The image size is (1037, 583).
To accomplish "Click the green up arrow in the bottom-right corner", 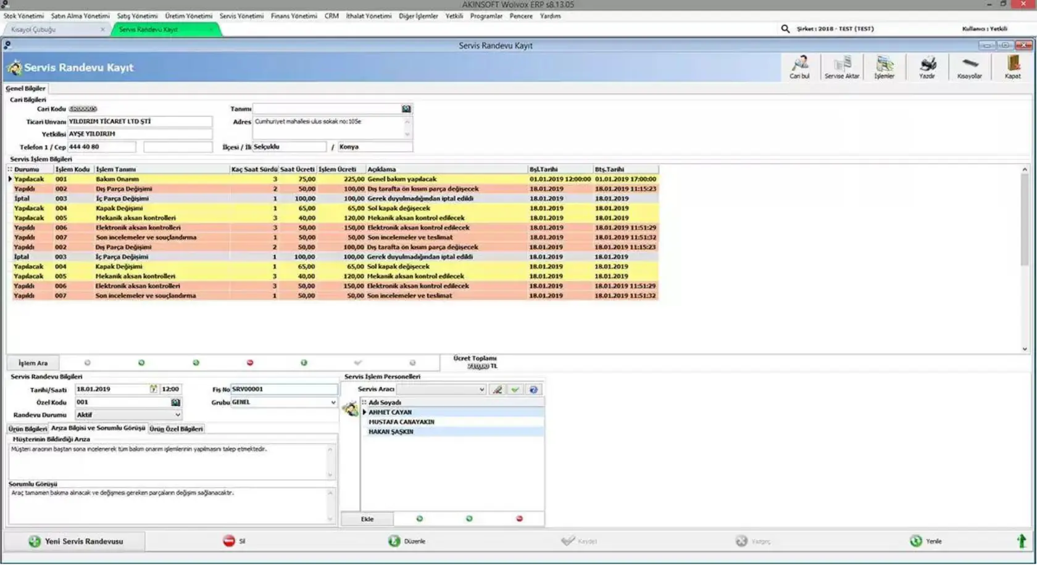I will pos(1022,541).
